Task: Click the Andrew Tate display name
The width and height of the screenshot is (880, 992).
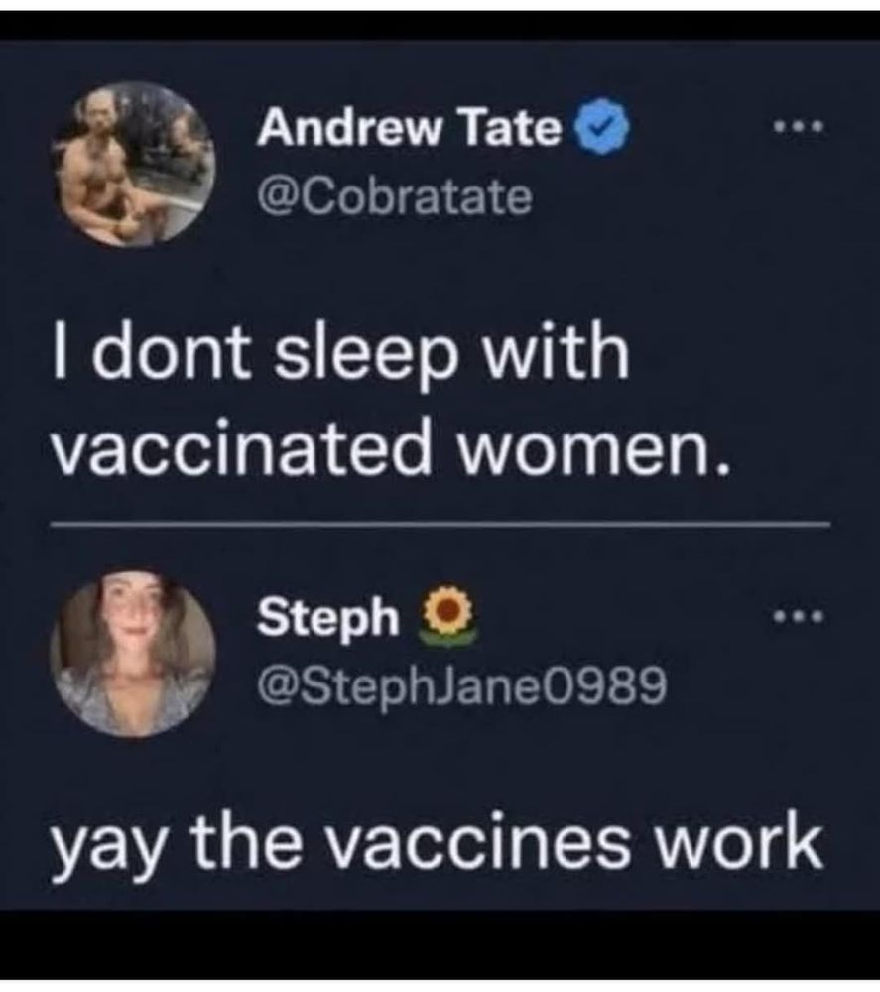Action: (x=410, y=127)
